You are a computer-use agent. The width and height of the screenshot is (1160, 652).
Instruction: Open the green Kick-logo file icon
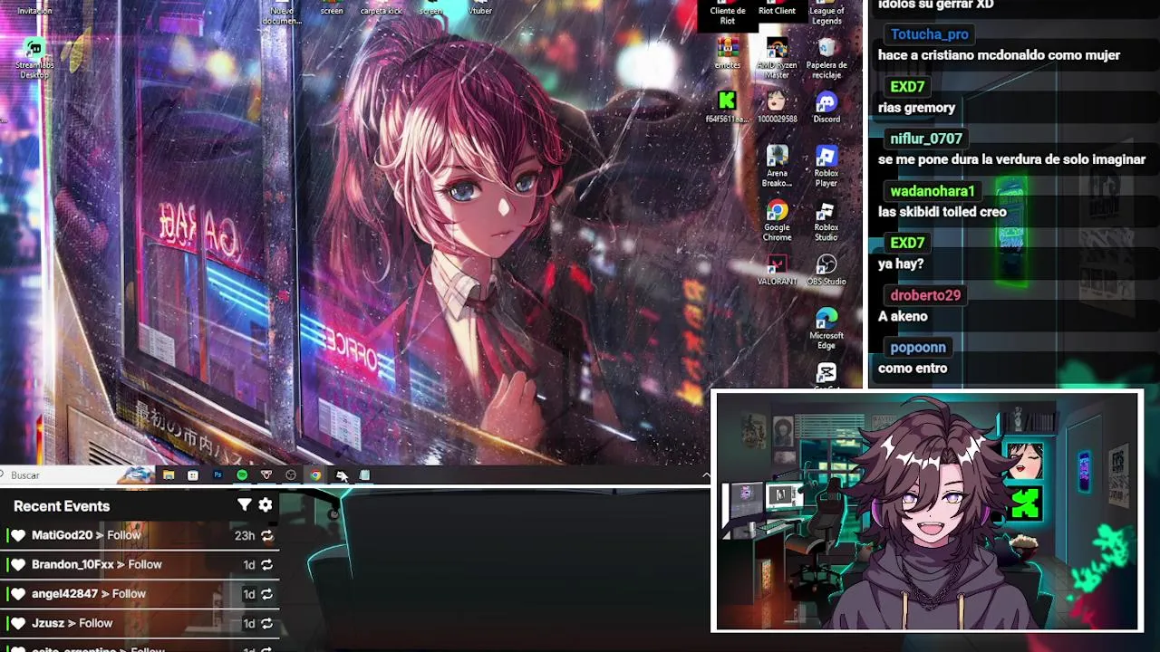(x=727, y=107)
